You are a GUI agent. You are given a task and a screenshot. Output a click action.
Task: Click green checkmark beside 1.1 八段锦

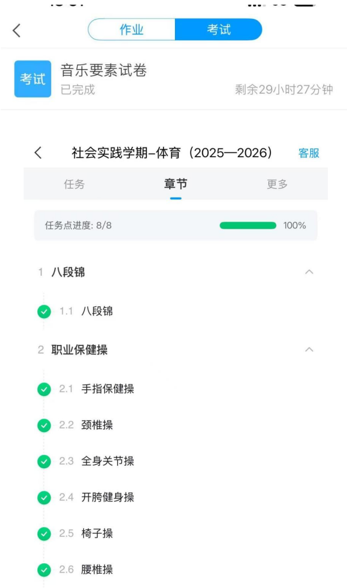[x=44, y=312]
